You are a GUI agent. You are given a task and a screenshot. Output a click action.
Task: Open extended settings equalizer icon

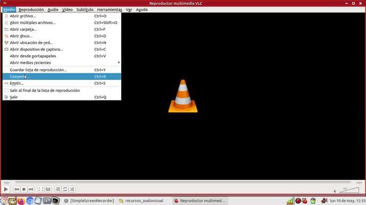pyautogui.click(x=48, y=190)
